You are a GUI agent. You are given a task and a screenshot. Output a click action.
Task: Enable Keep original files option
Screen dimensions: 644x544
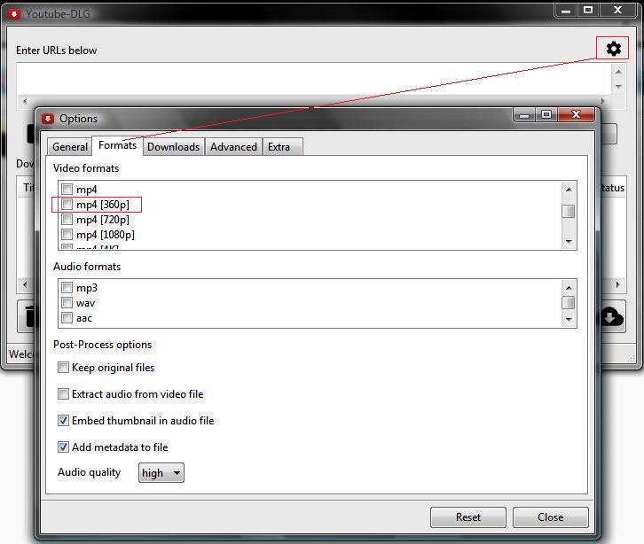tap(64, 368)
